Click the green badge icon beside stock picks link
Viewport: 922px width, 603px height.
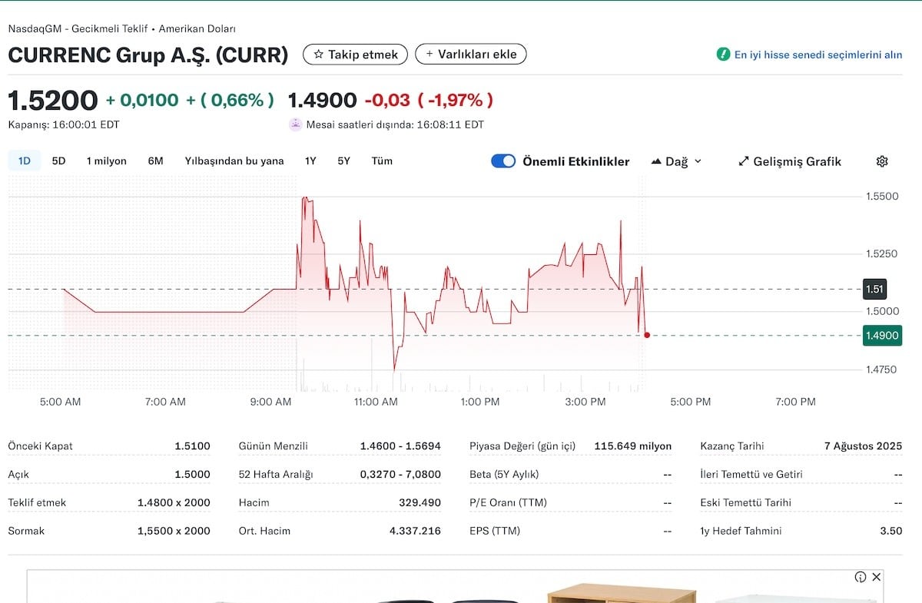pos(723,55)
